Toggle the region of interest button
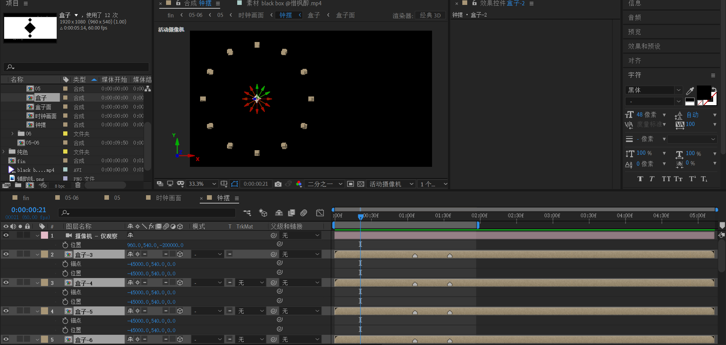Image resolution: width=726 pixels, height=345 pixels. coord(350,184)
